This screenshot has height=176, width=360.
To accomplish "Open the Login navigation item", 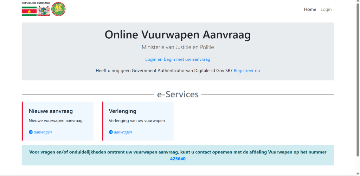I will [326, 9].
